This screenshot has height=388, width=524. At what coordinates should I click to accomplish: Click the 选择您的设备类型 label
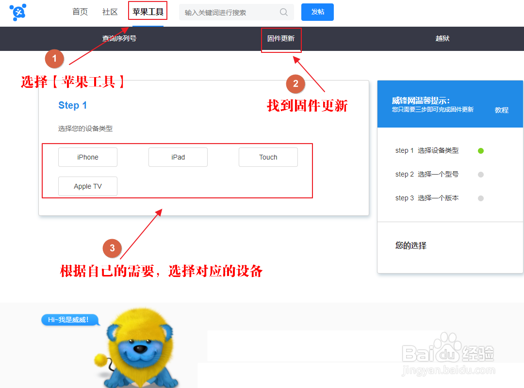click(85, 129)
